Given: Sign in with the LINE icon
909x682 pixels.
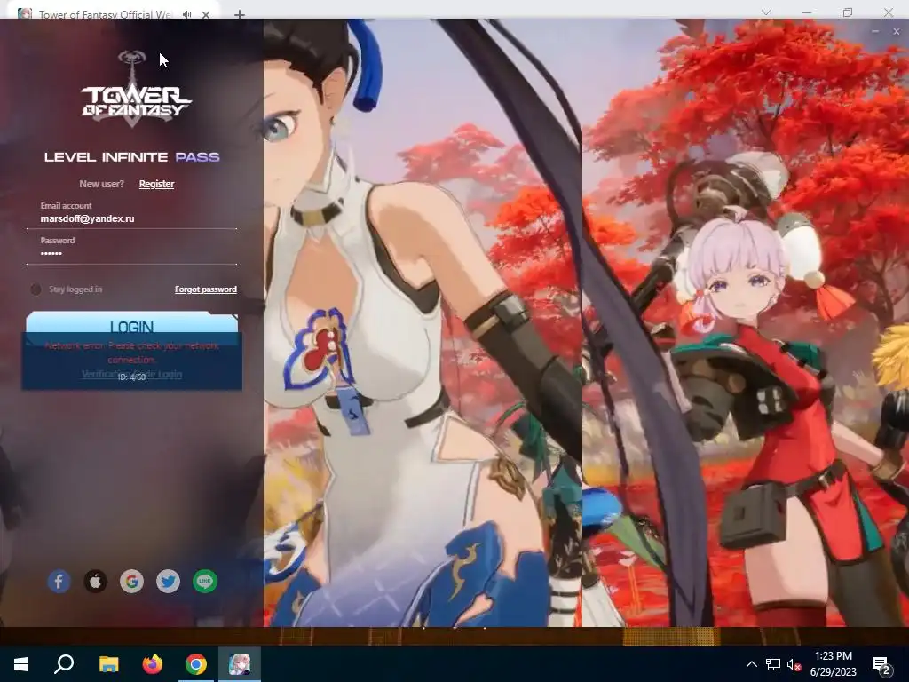Looking at the screenshot, I should coord(205,581).
